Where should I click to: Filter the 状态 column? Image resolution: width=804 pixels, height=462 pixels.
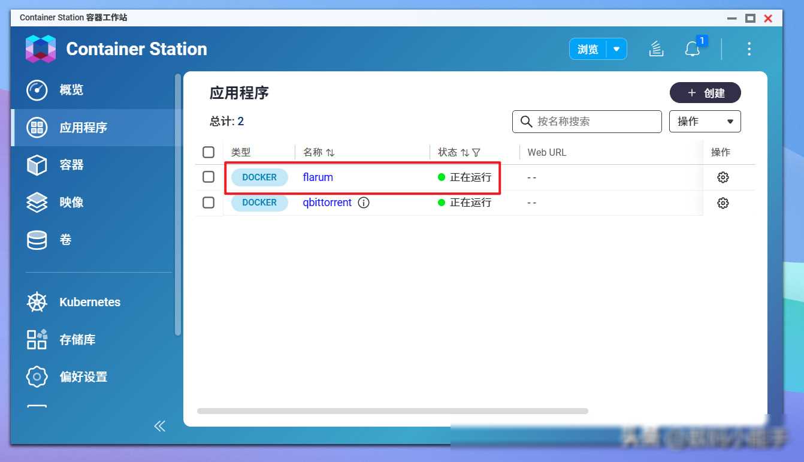pyautogui.click(x=476, y=153)
